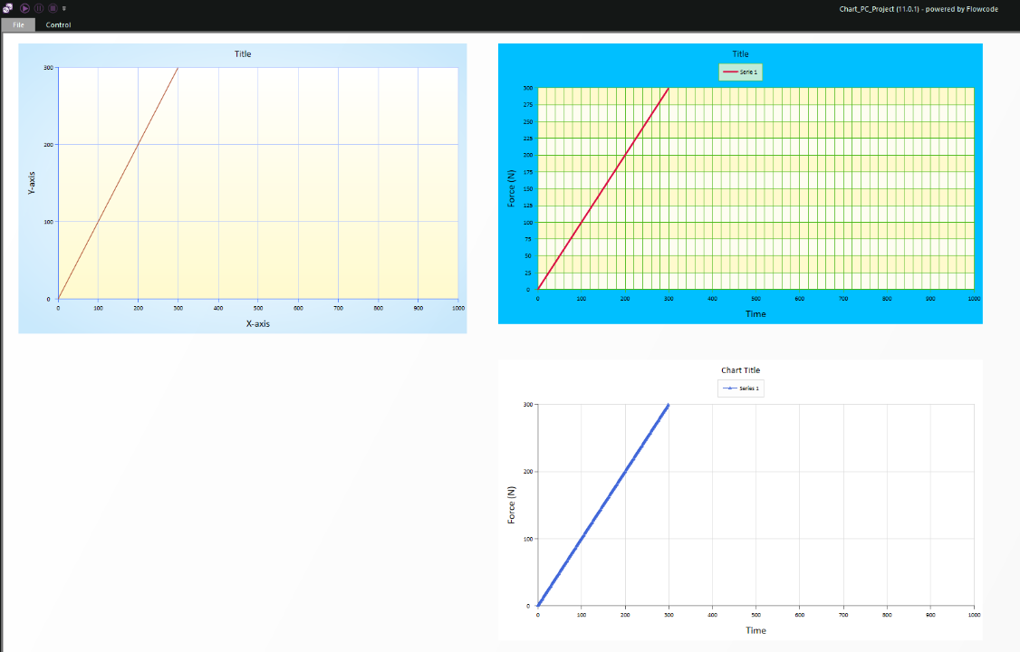Screen dimensions: 1020x652
Task: Pause the running simulation
Action: pyautogui.click(x=38, y=8)
